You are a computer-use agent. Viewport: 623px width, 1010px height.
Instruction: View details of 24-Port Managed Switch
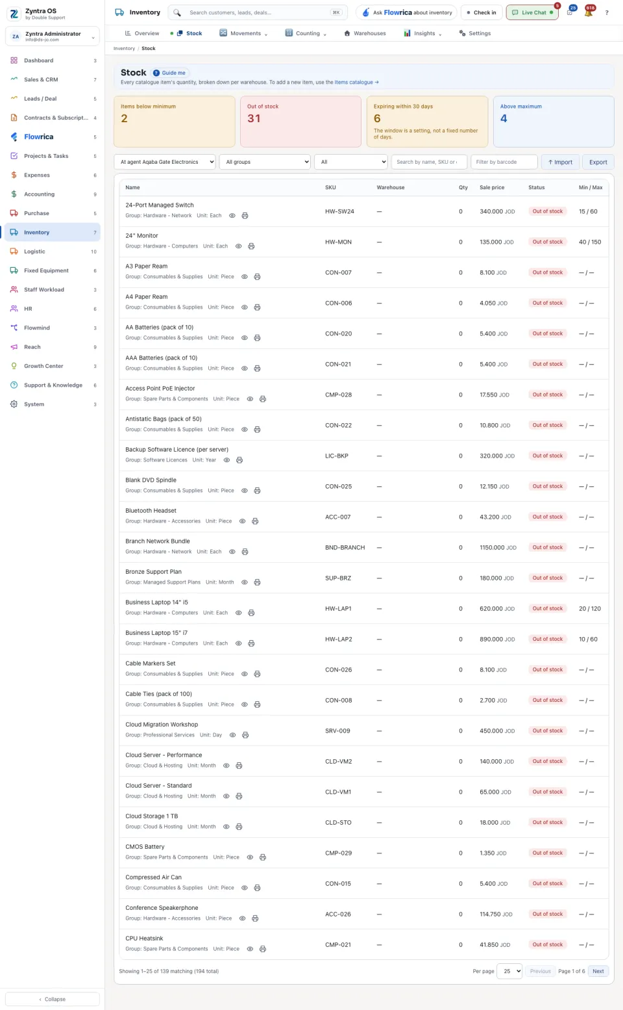pos(232,216)
